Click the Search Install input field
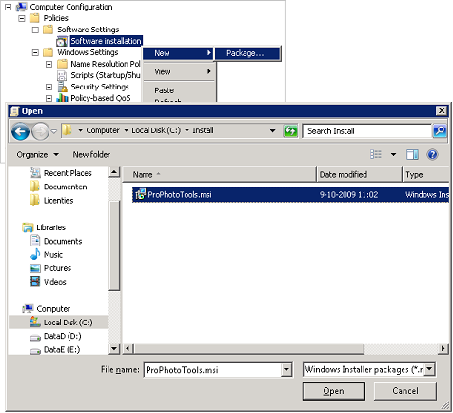Viewport: 453px width, 413px height. [x=367, y=130]
